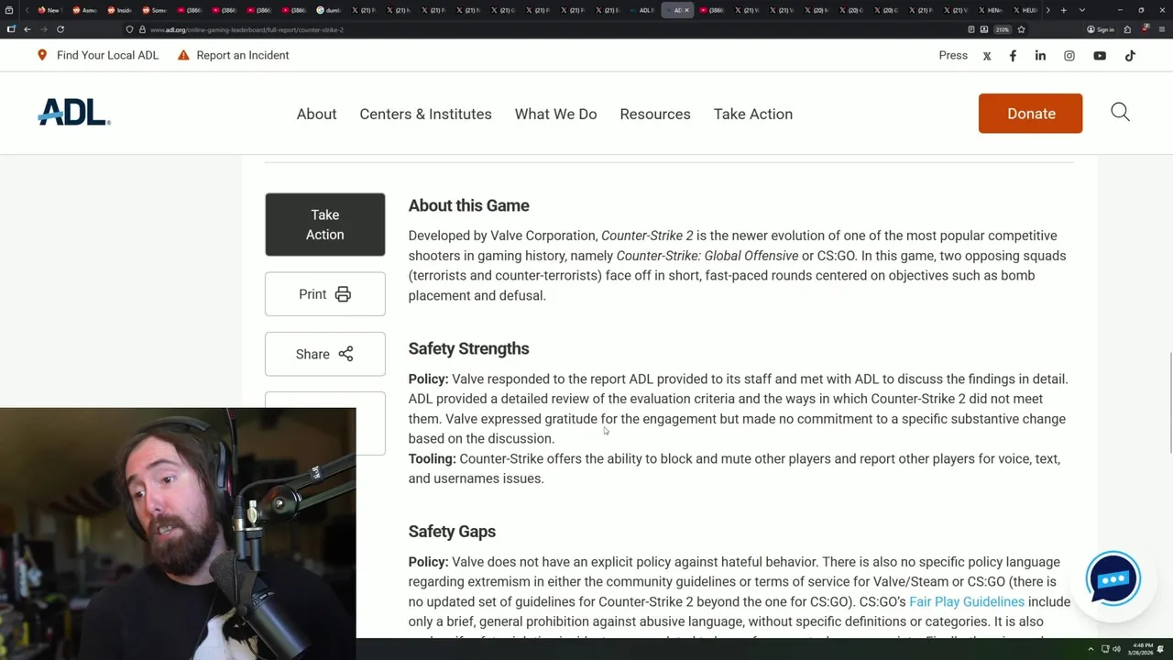The height and width of the screenshot is (660, 1173).
Task: Switch to the 'Asmo' Reddit tab
Action: [83, 10]
